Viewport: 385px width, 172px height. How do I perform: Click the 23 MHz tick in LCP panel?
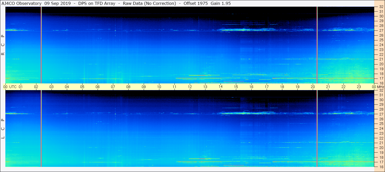coord(381,133)
